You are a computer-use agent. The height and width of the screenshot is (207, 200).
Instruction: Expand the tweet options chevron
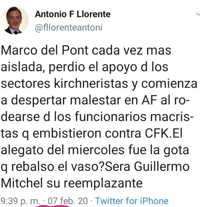[198, 14]
